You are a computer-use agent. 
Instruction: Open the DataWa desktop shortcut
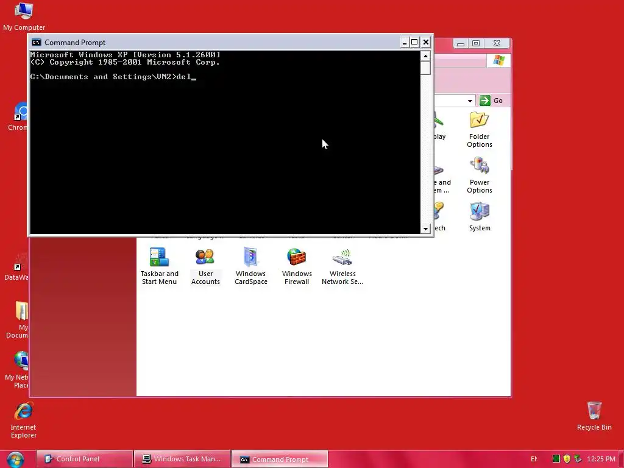coord(16,267)
